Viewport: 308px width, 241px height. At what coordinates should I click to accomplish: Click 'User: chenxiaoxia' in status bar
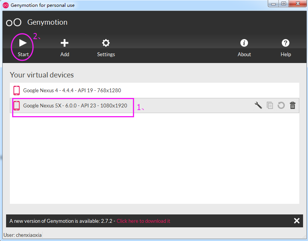click(x=22, y=235)
